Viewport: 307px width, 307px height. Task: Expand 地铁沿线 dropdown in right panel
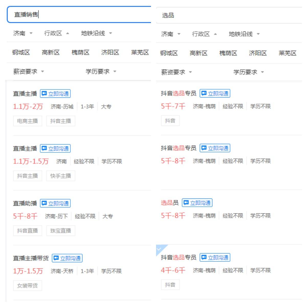click(244, 34)
